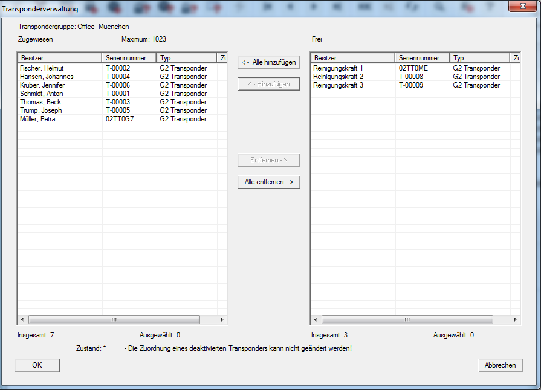Select the Hansen, Johannes row
This screenshot has height=390, width=541.
tap(47, 77)
